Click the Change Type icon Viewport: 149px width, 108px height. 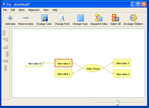pyautogui.click(x=80, y=18)
